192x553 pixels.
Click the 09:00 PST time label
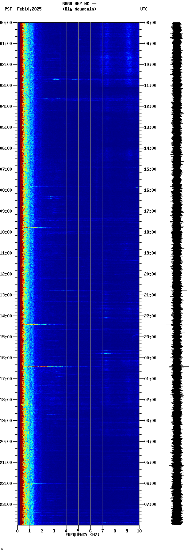[6, 211]
